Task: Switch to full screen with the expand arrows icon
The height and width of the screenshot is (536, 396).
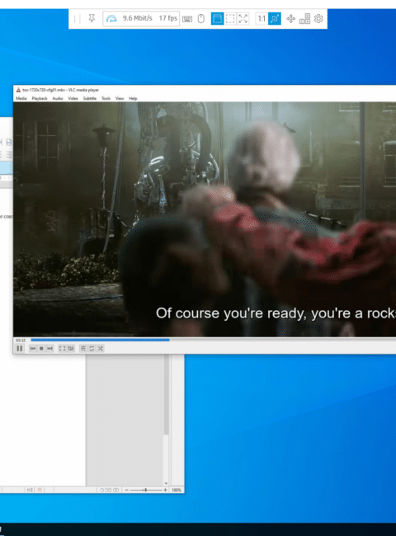Action: tap(243, 18)
